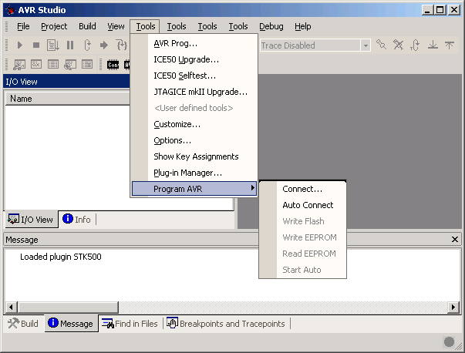Screen dimensions: 465x353
Task: Click the Write Flash submenu item
Action: click(x=302, y=221)
